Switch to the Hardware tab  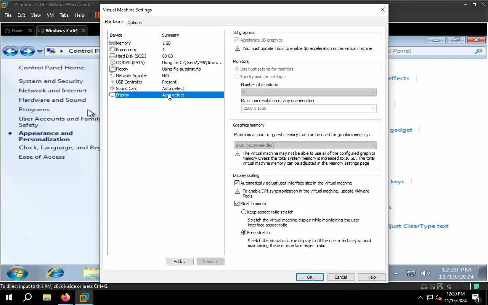coord(114,22)
